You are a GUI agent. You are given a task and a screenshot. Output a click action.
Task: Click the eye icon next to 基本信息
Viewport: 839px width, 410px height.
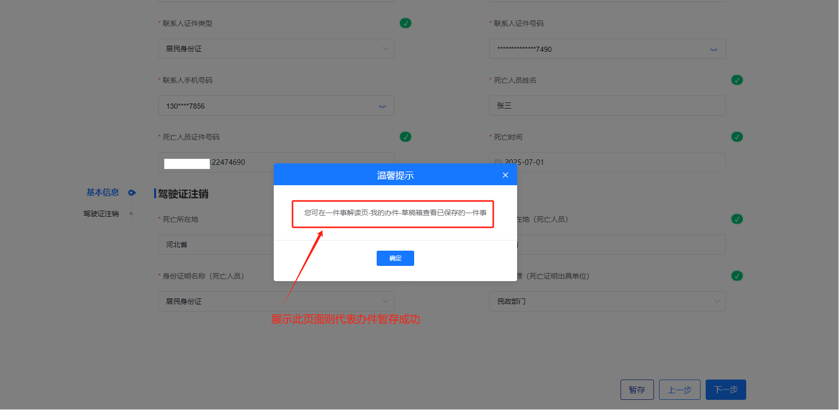coord(132,193)
